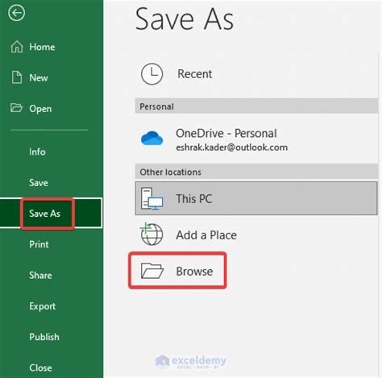Click the OneDrive cloud icon
Image resolution: width=382 pixels, height=378 pixels.
pyautogui.click(x=152, y=138)
